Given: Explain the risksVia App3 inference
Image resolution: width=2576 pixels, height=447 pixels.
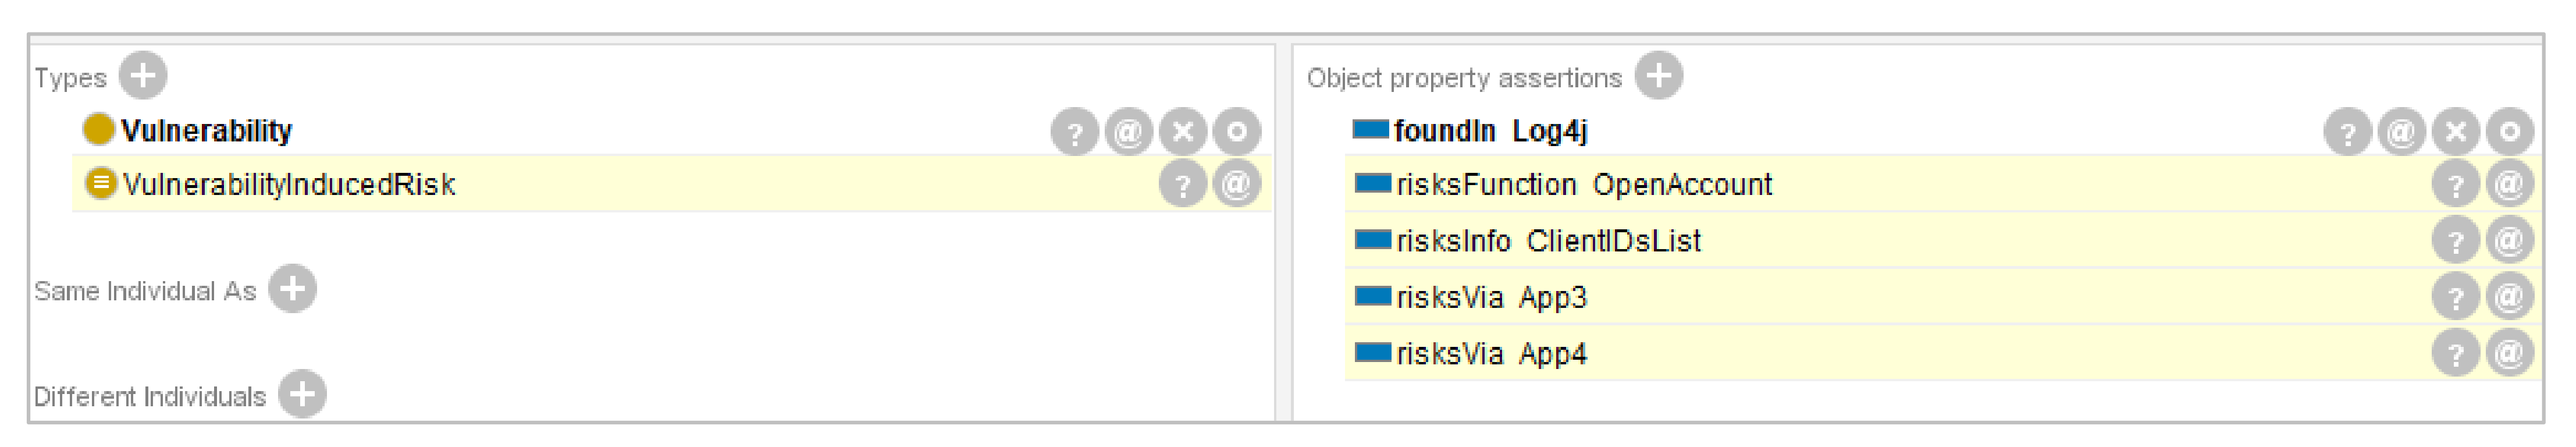Looking at the screenshot, I should (2456, 297).
